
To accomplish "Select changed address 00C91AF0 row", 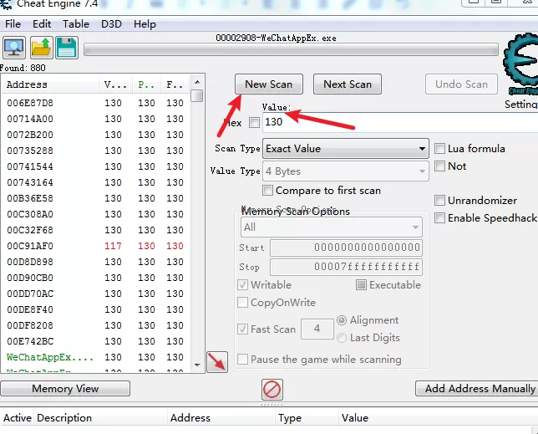I will pos(96,246).
